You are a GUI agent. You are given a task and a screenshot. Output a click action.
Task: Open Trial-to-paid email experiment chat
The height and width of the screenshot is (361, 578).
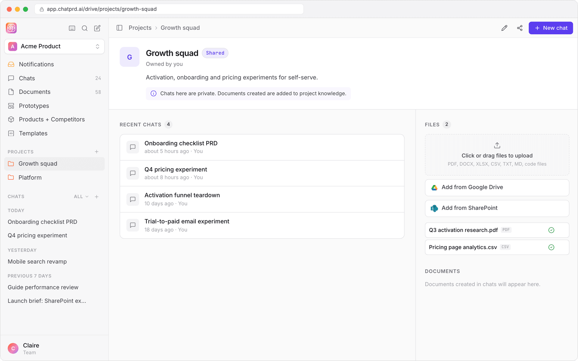[x=262, y=225]
